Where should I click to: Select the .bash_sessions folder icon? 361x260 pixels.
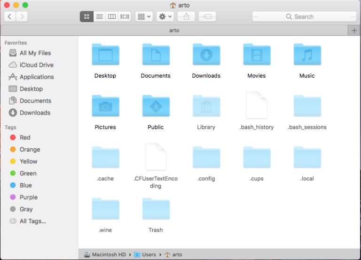pyautogui.click(x=307, y=106)
